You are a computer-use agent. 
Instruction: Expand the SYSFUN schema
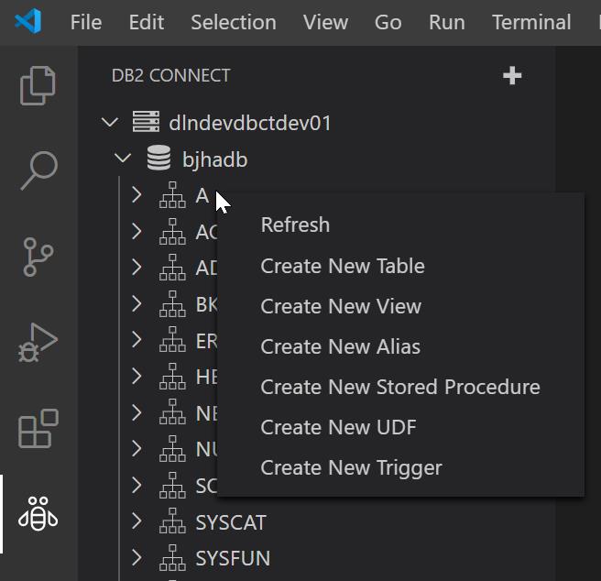[137, 557]
